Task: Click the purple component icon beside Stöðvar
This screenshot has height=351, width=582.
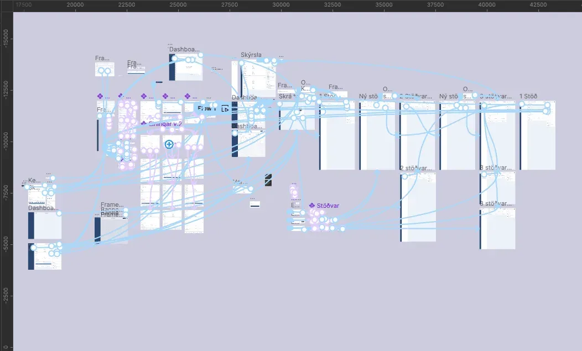Action: click(312, 205)
